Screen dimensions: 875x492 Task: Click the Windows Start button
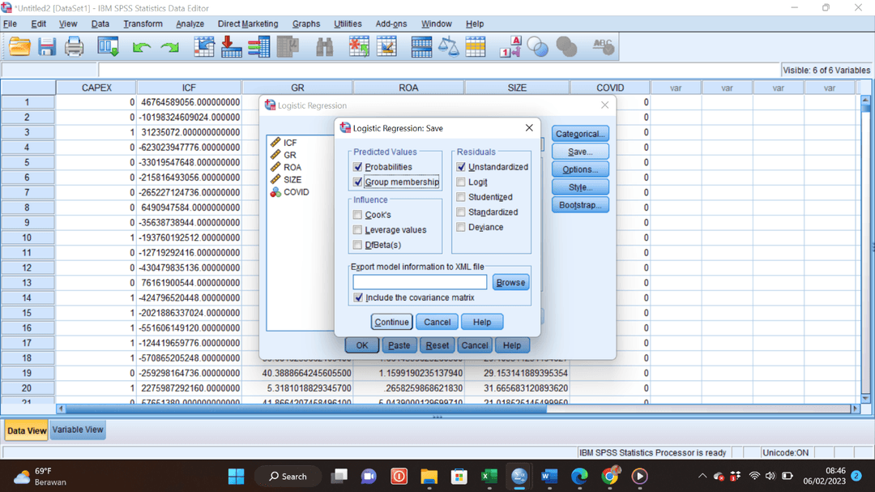point(236,477)
